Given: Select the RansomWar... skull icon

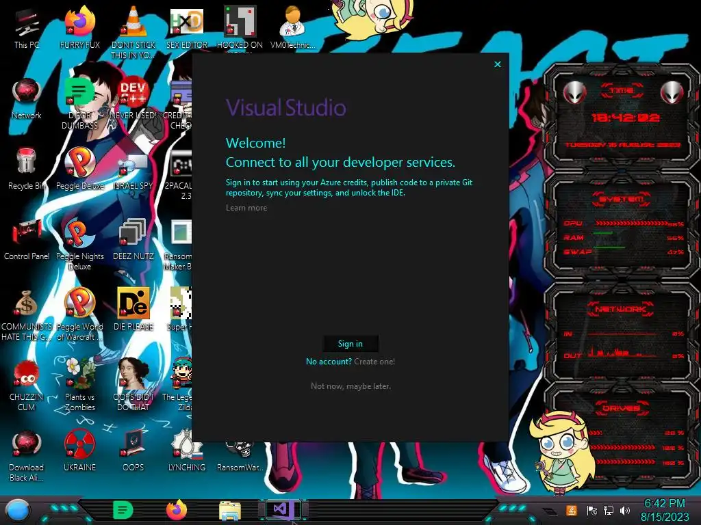Looking at the screenshot, I should (x=240, y=456).
